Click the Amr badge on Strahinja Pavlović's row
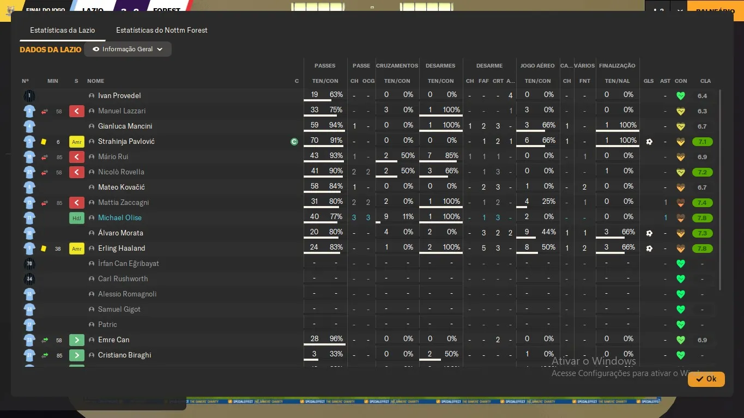 [77, 142]
